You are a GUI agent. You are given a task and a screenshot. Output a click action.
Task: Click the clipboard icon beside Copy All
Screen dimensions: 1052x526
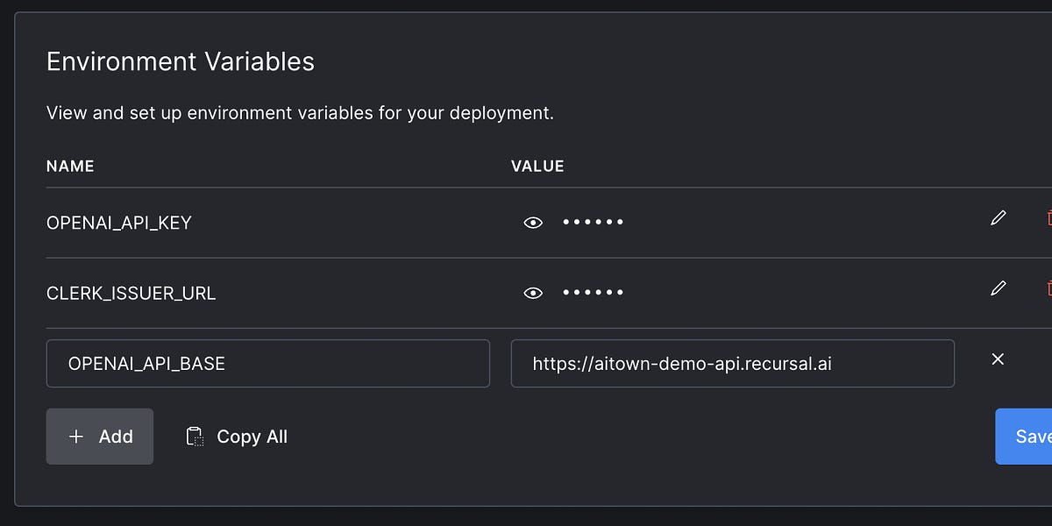[195, 436]
